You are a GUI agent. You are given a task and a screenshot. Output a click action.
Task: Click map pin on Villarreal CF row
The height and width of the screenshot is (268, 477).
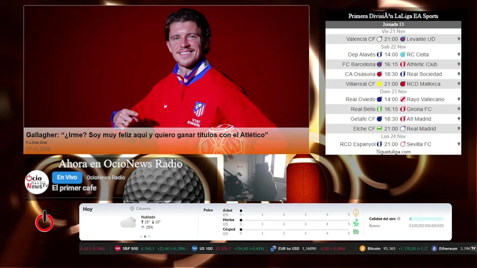click(x=459, y=84)
